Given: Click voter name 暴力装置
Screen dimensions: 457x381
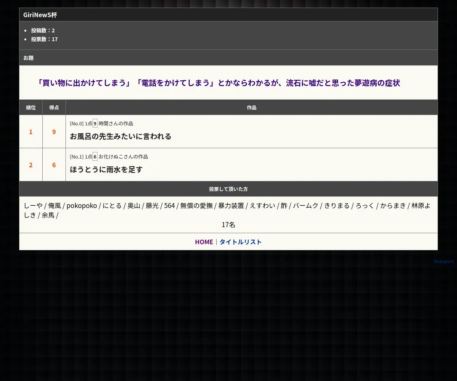Looking at the screenshot, I should tap(231, 206).
